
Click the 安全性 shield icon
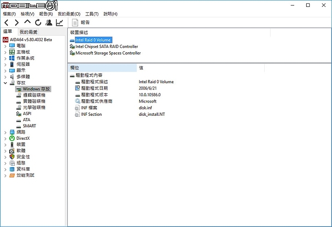(x=12, y=157)
